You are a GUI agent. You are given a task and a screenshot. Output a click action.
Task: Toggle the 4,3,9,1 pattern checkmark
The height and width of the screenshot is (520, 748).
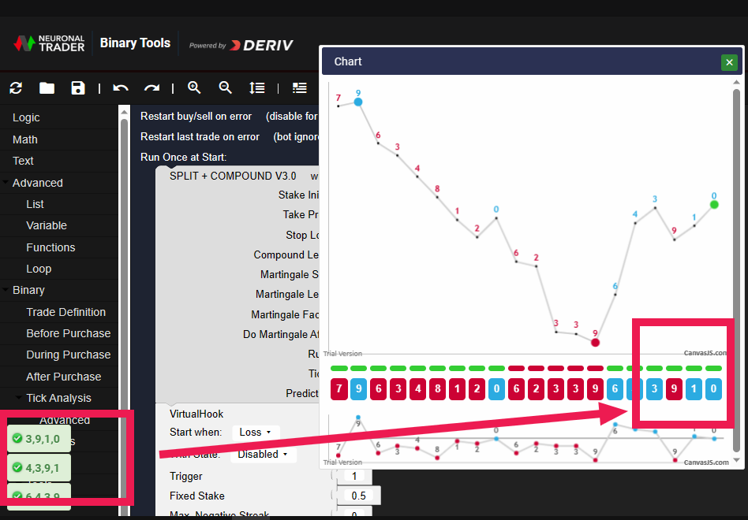[17, 467]
